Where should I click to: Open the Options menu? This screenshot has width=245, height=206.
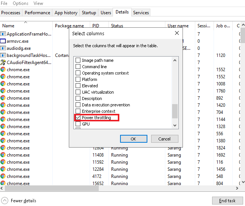click(21, 3)
